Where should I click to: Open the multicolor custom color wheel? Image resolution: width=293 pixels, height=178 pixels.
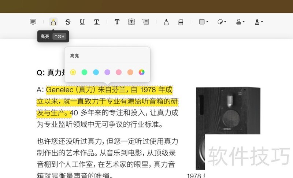coord(142,72)
